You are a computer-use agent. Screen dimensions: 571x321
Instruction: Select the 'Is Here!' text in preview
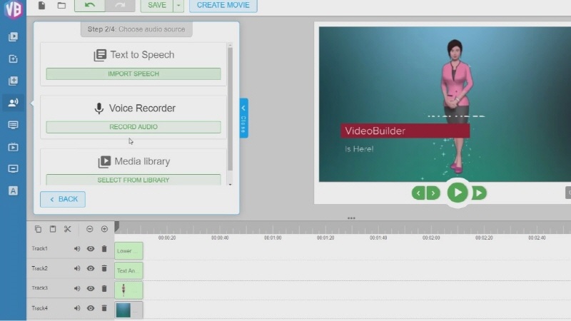359,149
